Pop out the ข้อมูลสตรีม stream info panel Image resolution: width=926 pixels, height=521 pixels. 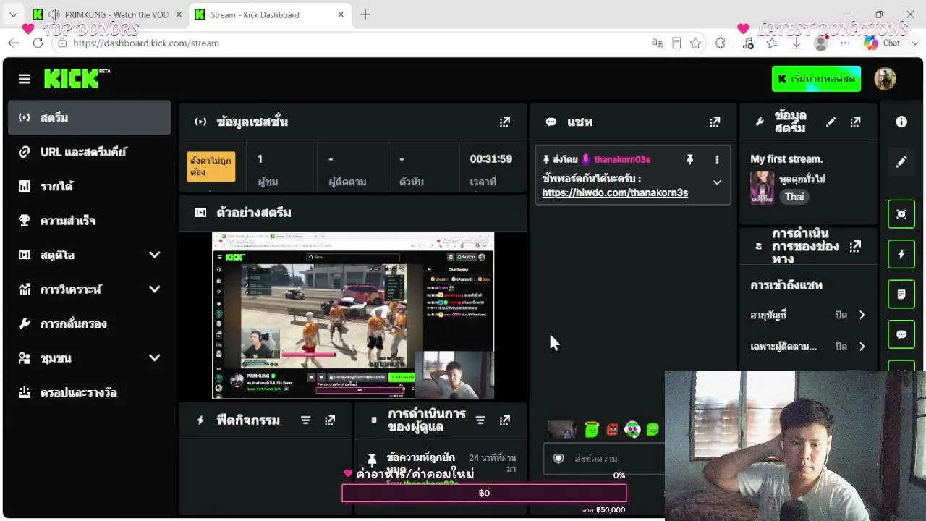pos(855,122)
